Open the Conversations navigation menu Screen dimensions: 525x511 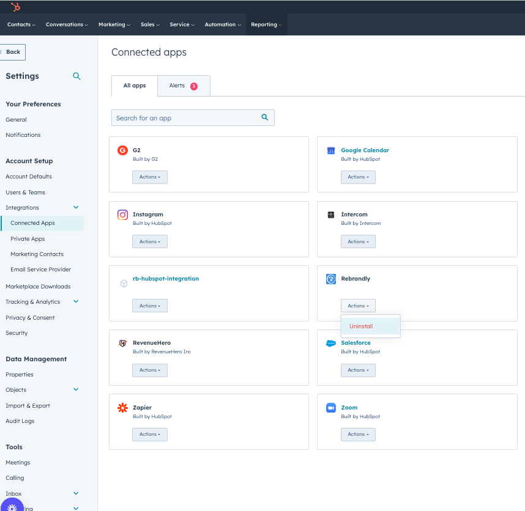[67, 24]
